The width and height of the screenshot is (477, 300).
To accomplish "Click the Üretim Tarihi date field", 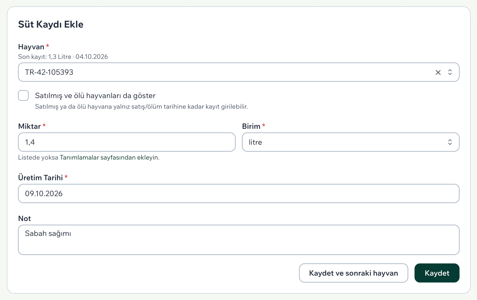I will pyautogui.click(x=238, y=193).
